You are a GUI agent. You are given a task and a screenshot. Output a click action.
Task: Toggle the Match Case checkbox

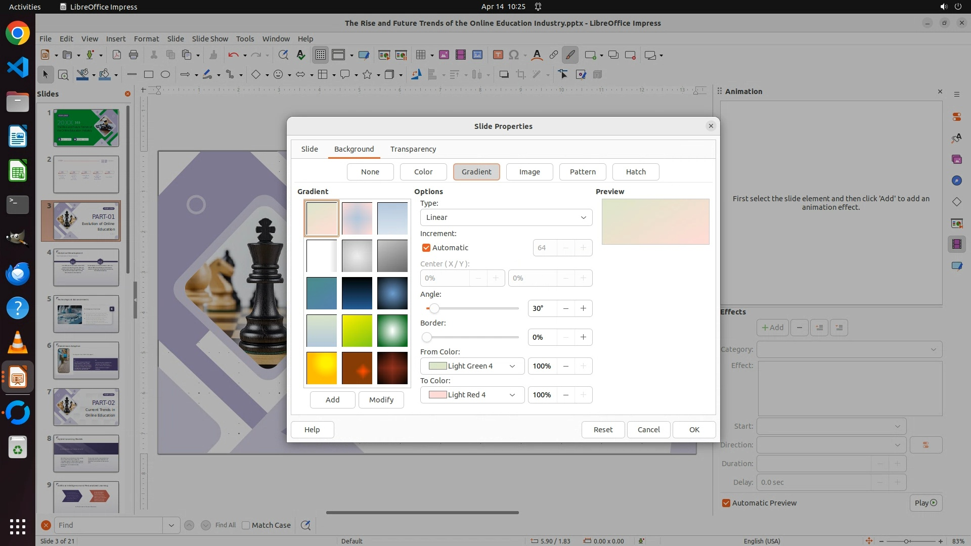246,525
